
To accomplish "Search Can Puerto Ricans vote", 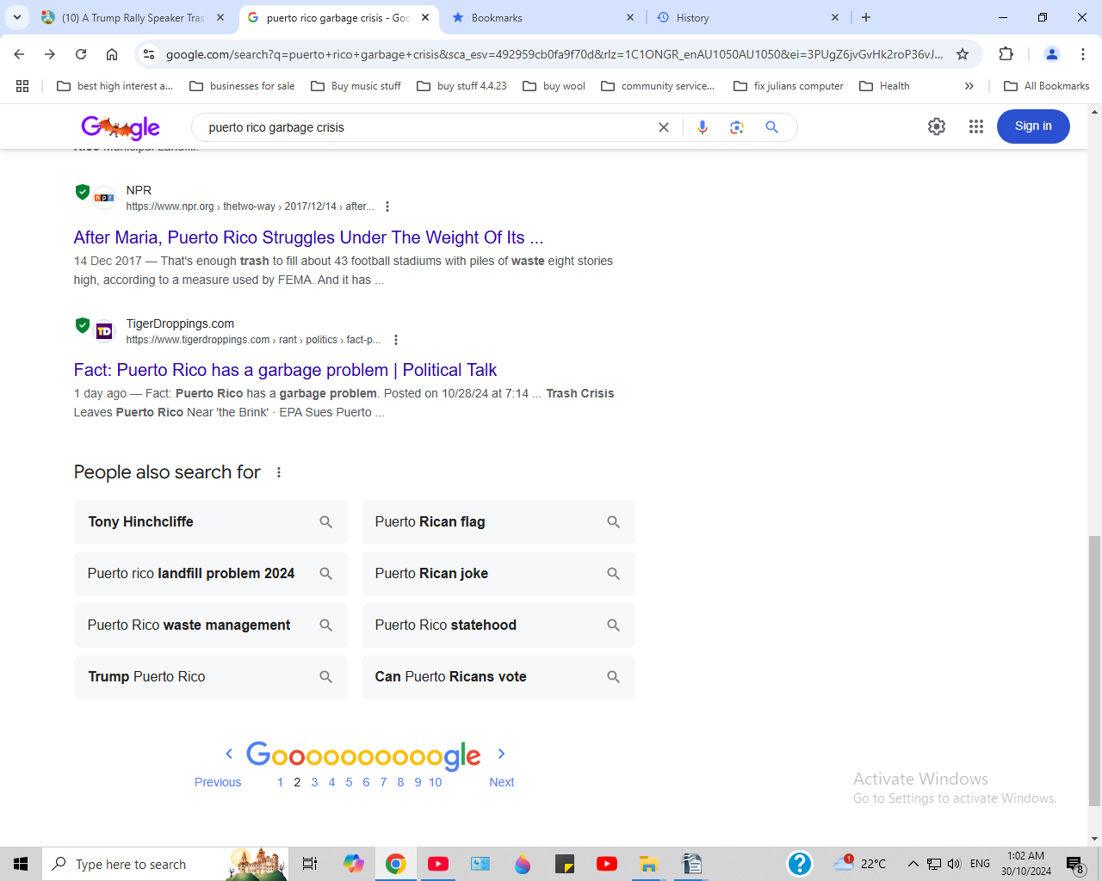I will click(x=498, y=677).
